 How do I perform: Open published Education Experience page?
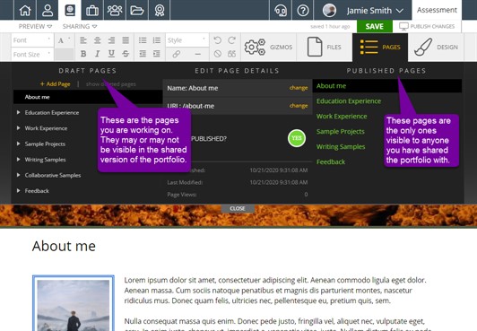[349, 101]
